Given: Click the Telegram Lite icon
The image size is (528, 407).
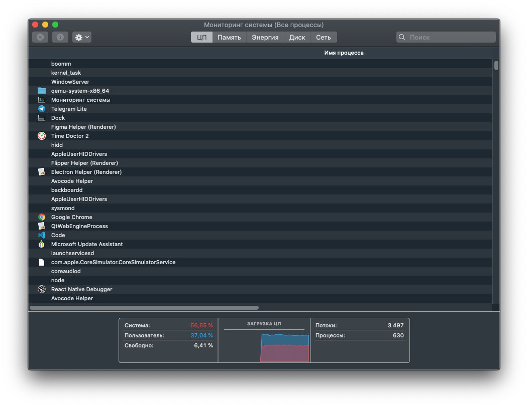Looking at the screenshot, I should (41, 109).
